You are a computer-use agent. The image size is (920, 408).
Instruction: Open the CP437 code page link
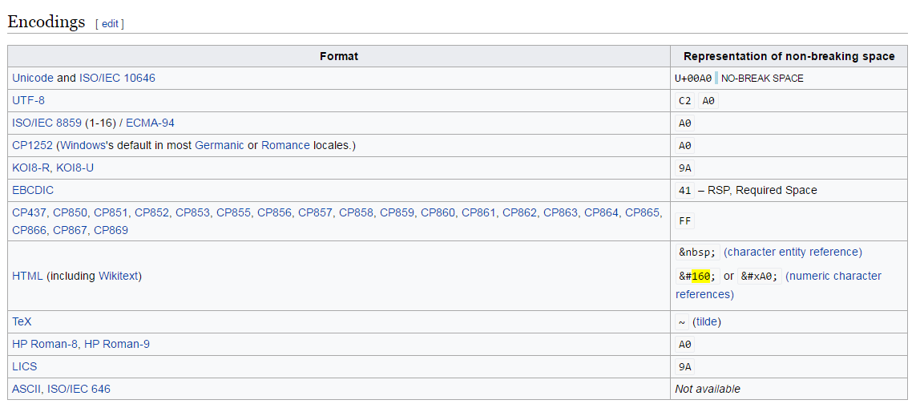click(x=30, y=212)
